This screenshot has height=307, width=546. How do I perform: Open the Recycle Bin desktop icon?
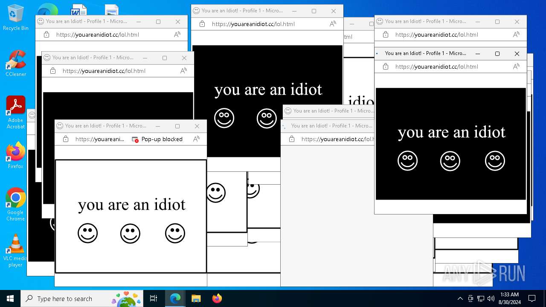pyautogui.click(x=15, y=17)
